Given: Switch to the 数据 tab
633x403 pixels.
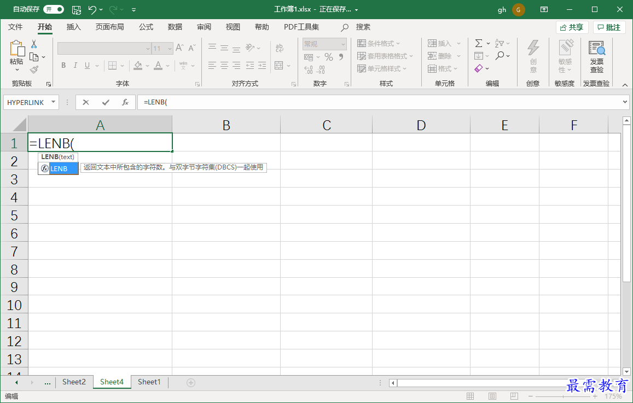Looking at the screenshot, I should click(175, 27).
